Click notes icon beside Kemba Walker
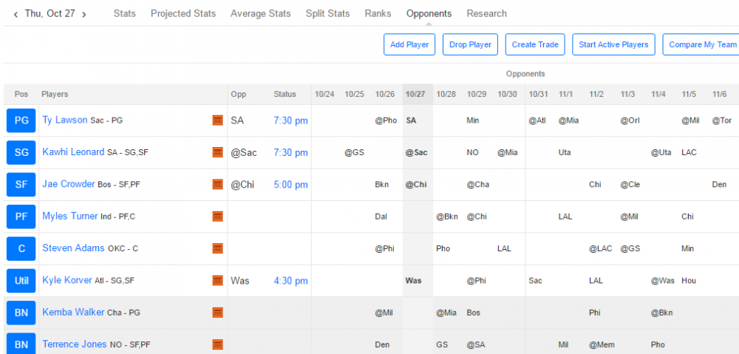Screen dimensions: 739x354 (217, 313)
